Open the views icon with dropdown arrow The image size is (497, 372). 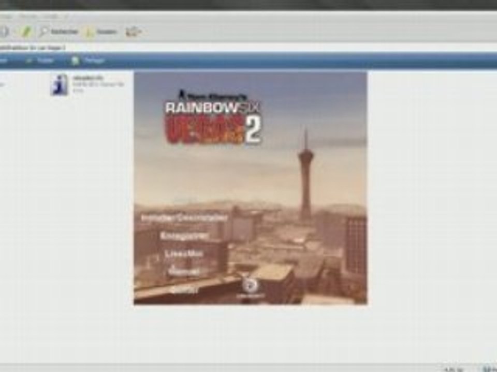tap(134, 32)
